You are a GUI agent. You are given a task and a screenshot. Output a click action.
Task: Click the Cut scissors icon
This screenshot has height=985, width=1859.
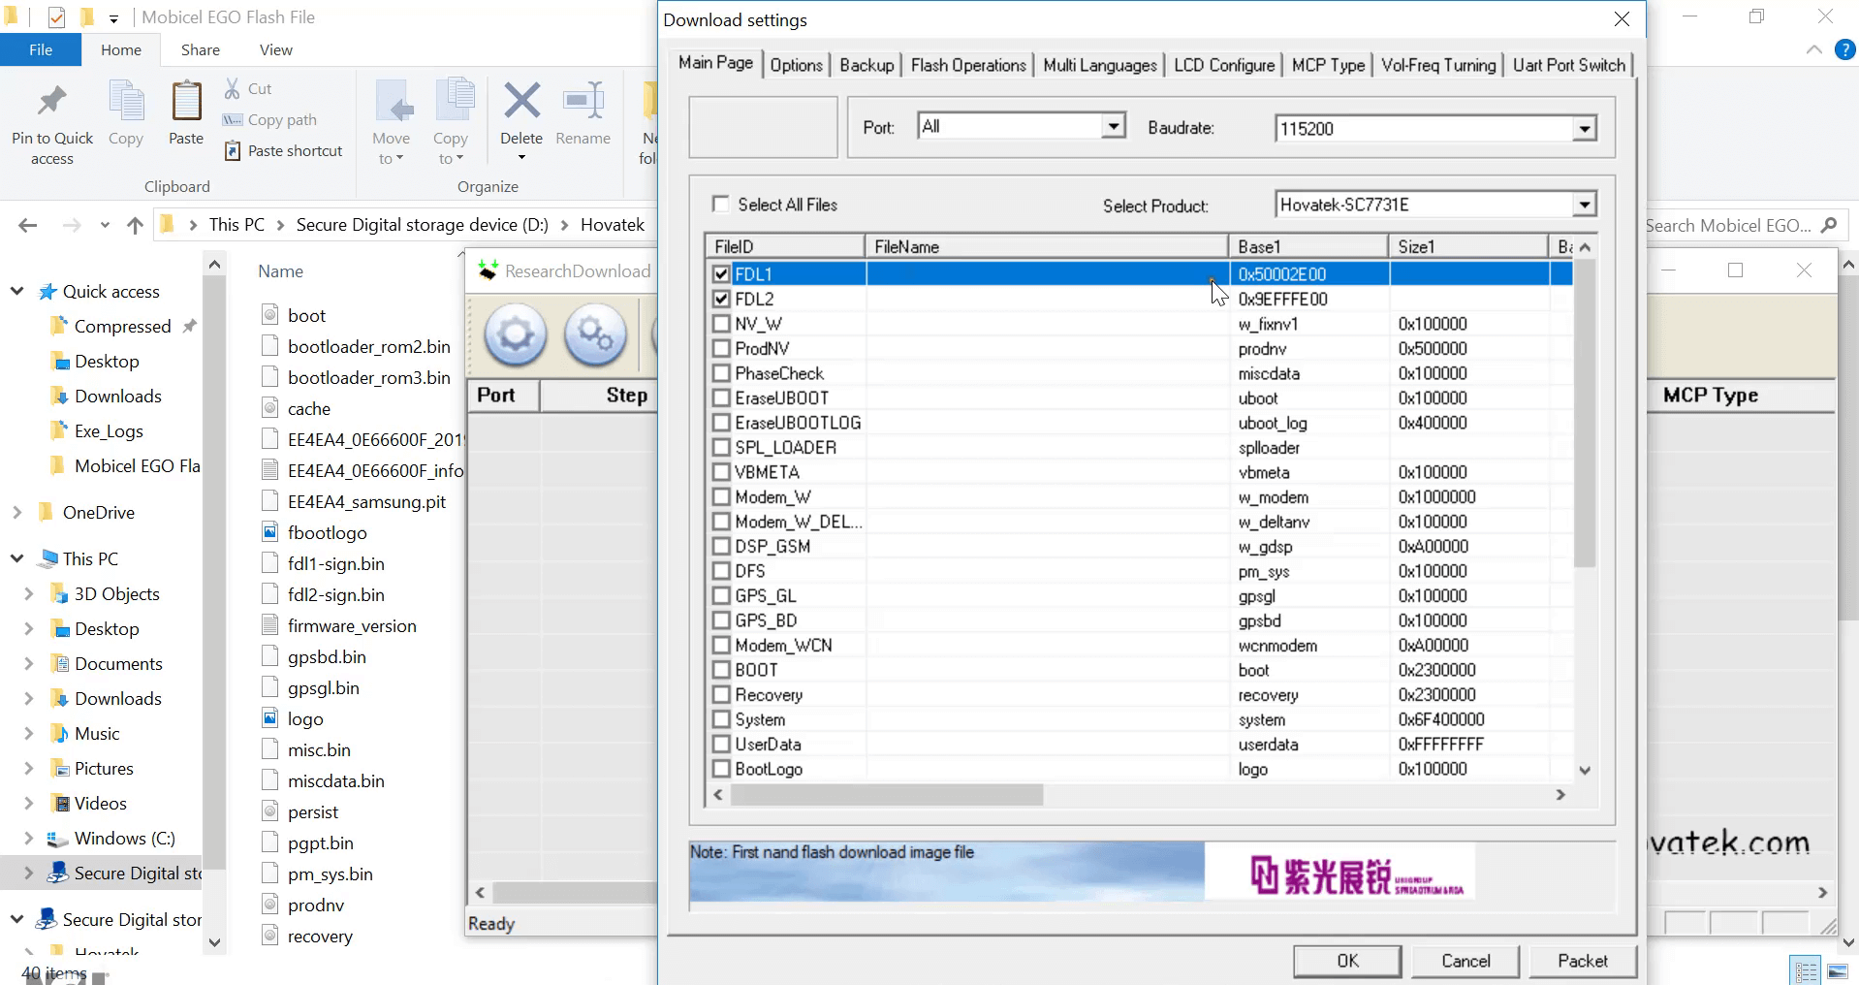click(233, 89)
